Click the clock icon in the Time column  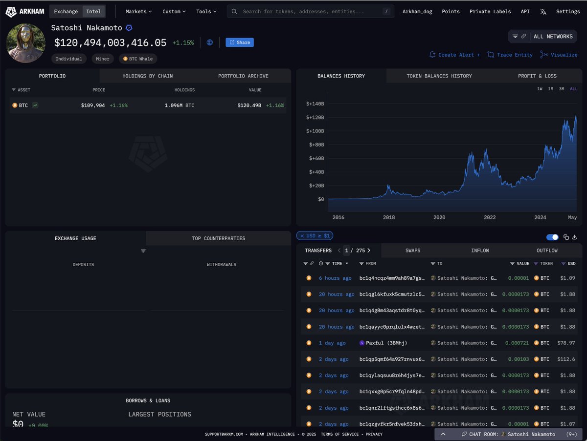321,263
